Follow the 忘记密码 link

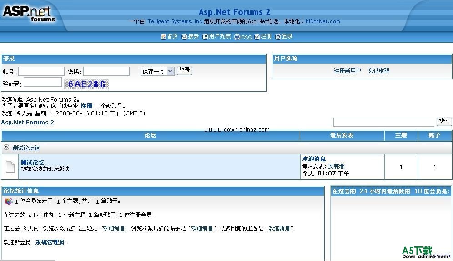click(378, 71)
